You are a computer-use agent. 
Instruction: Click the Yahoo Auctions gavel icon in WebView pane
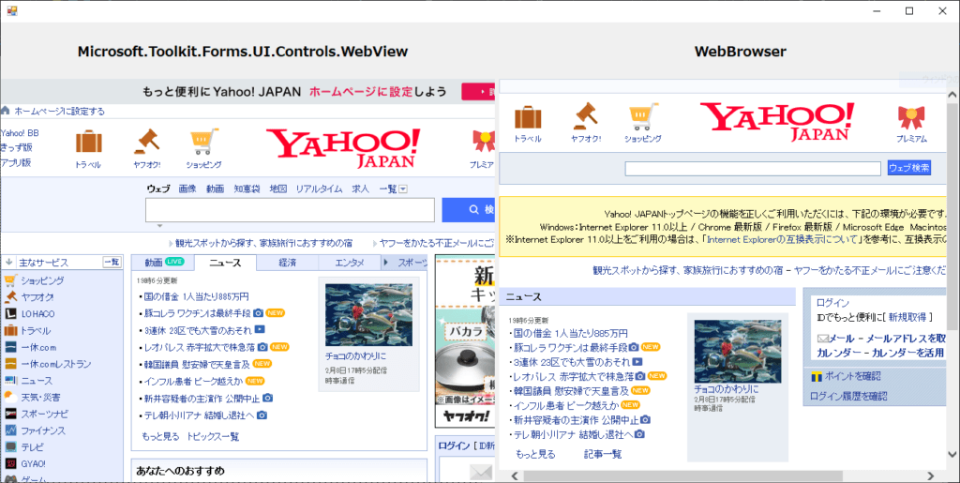147,142
